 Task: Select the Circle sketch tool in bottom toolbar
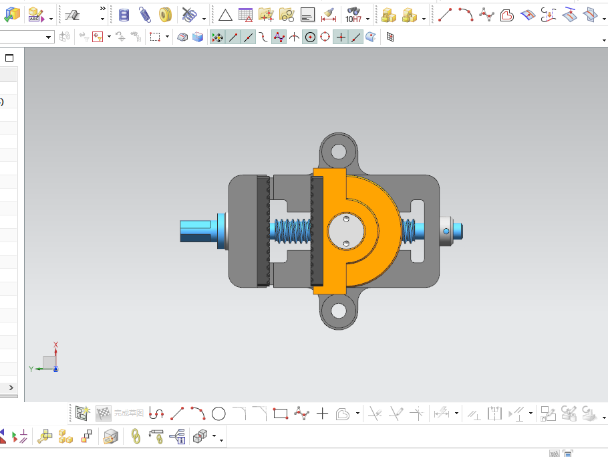(x=218, y=414)
